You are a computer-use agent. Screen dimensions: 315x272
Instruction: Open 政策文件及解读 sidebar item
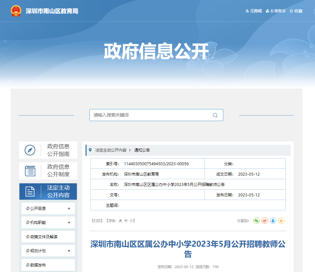(44, 237)
